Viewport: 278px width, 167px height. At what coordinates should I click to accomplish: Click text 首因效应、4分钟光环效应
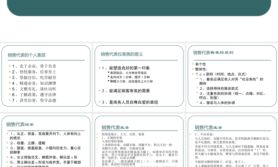[128, 73]
